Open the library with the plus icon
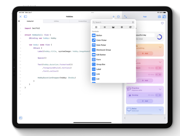The width and height of the screenshot is (180, 136). tap(113, 17)
